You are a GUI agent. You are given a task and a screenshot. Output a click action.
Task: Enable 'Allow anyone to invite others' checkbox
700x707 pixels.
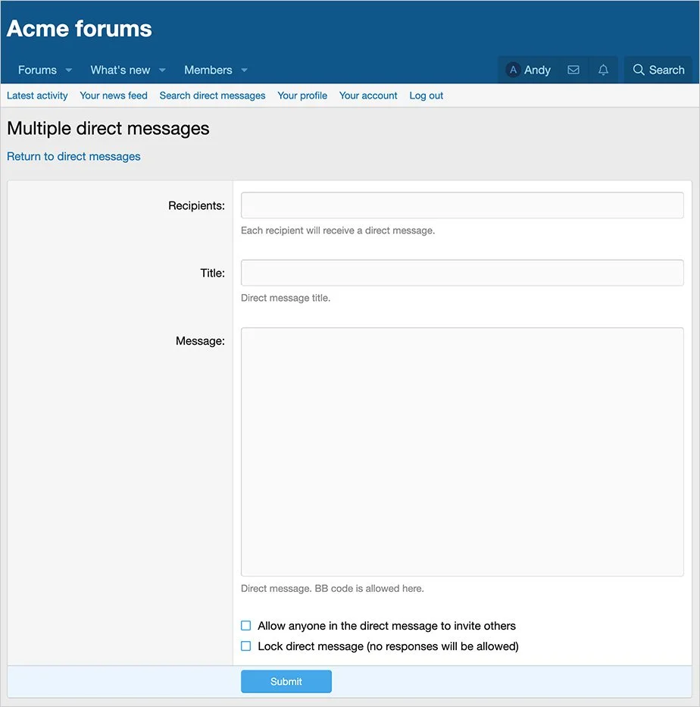point(245,626)
